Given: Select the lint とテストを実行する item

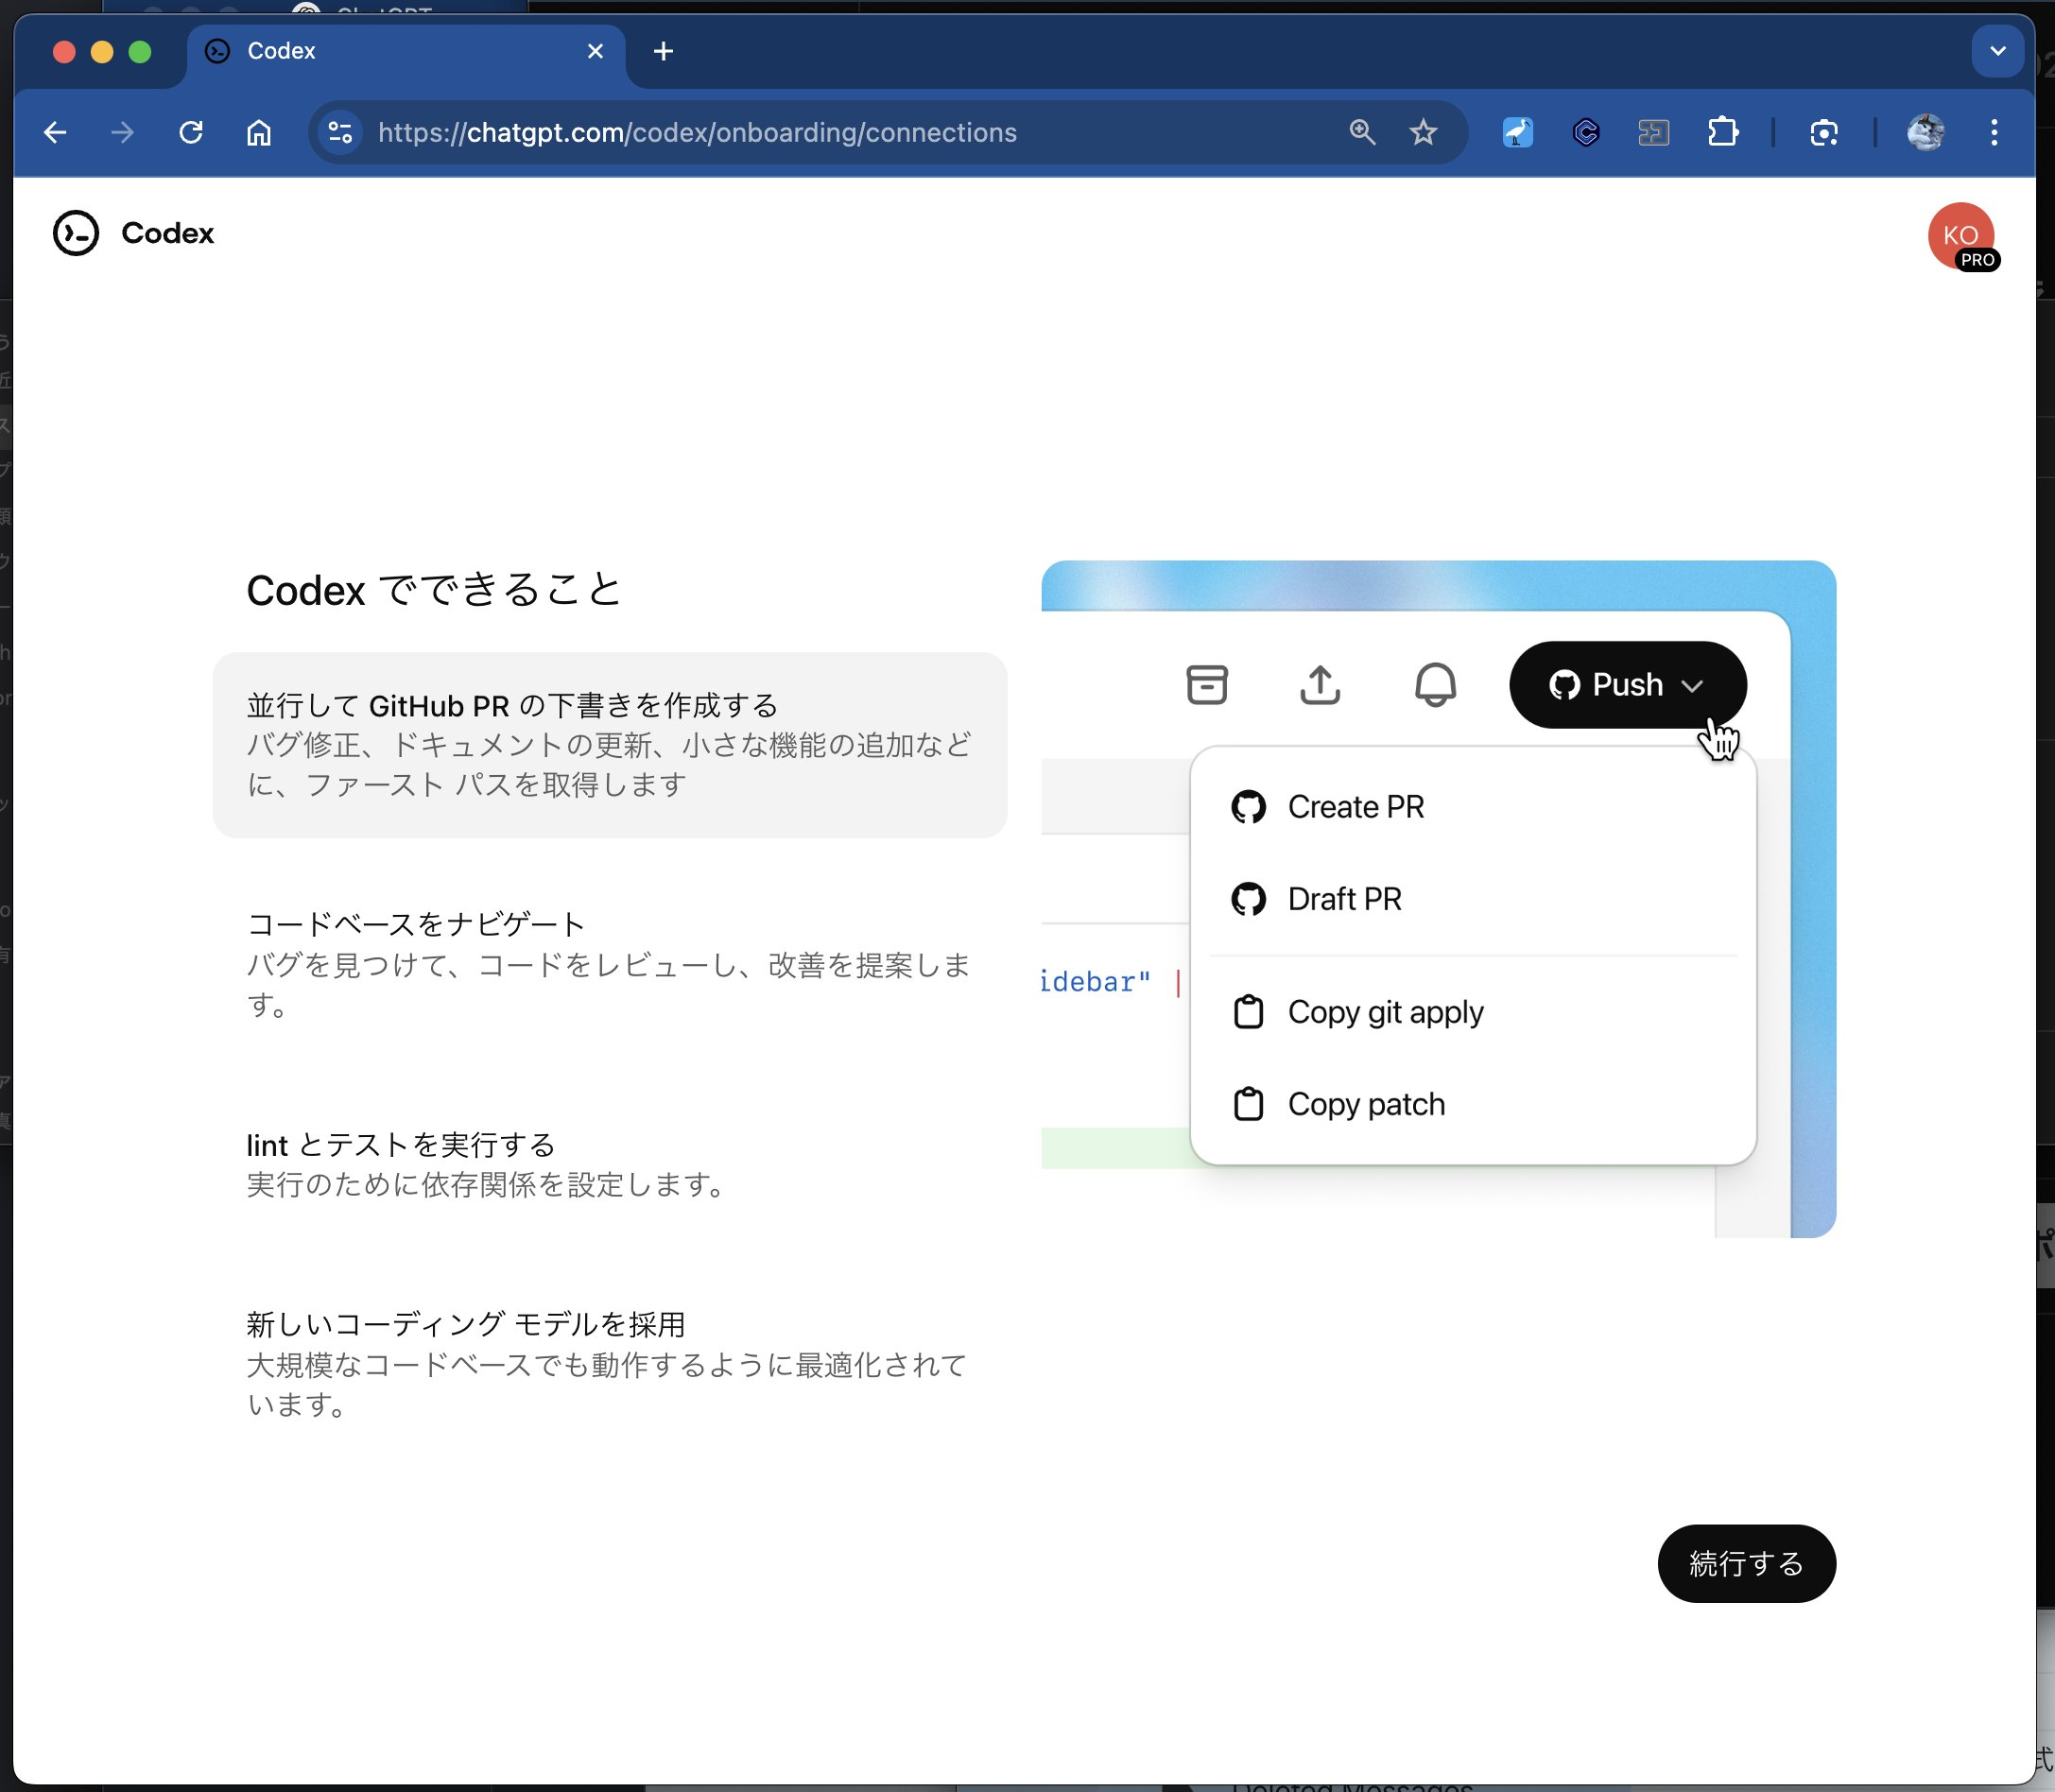Looking at the screenshot, I should pyautogui.click(x=608, y=1164).
